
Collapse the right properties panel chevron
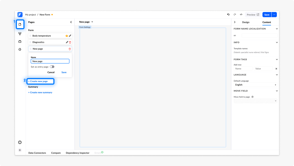(x=235, y=22)
